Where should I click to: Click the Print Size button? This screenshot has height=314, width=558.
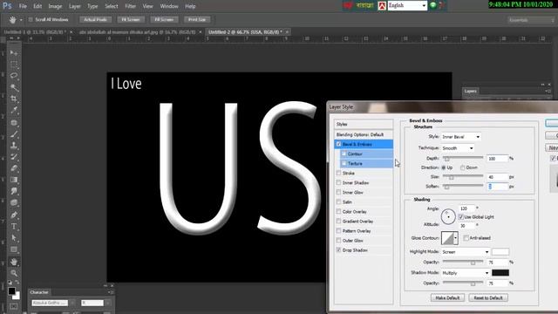[197, 19]
